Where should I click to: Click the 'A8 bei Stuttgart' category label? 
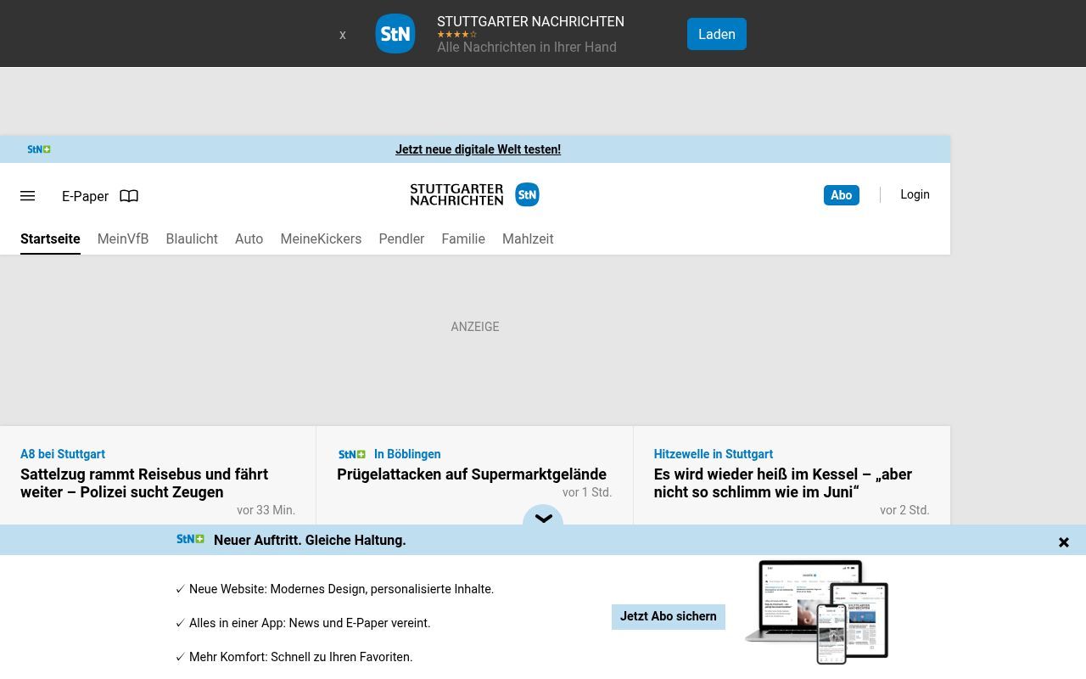click(x=63, y=454)
